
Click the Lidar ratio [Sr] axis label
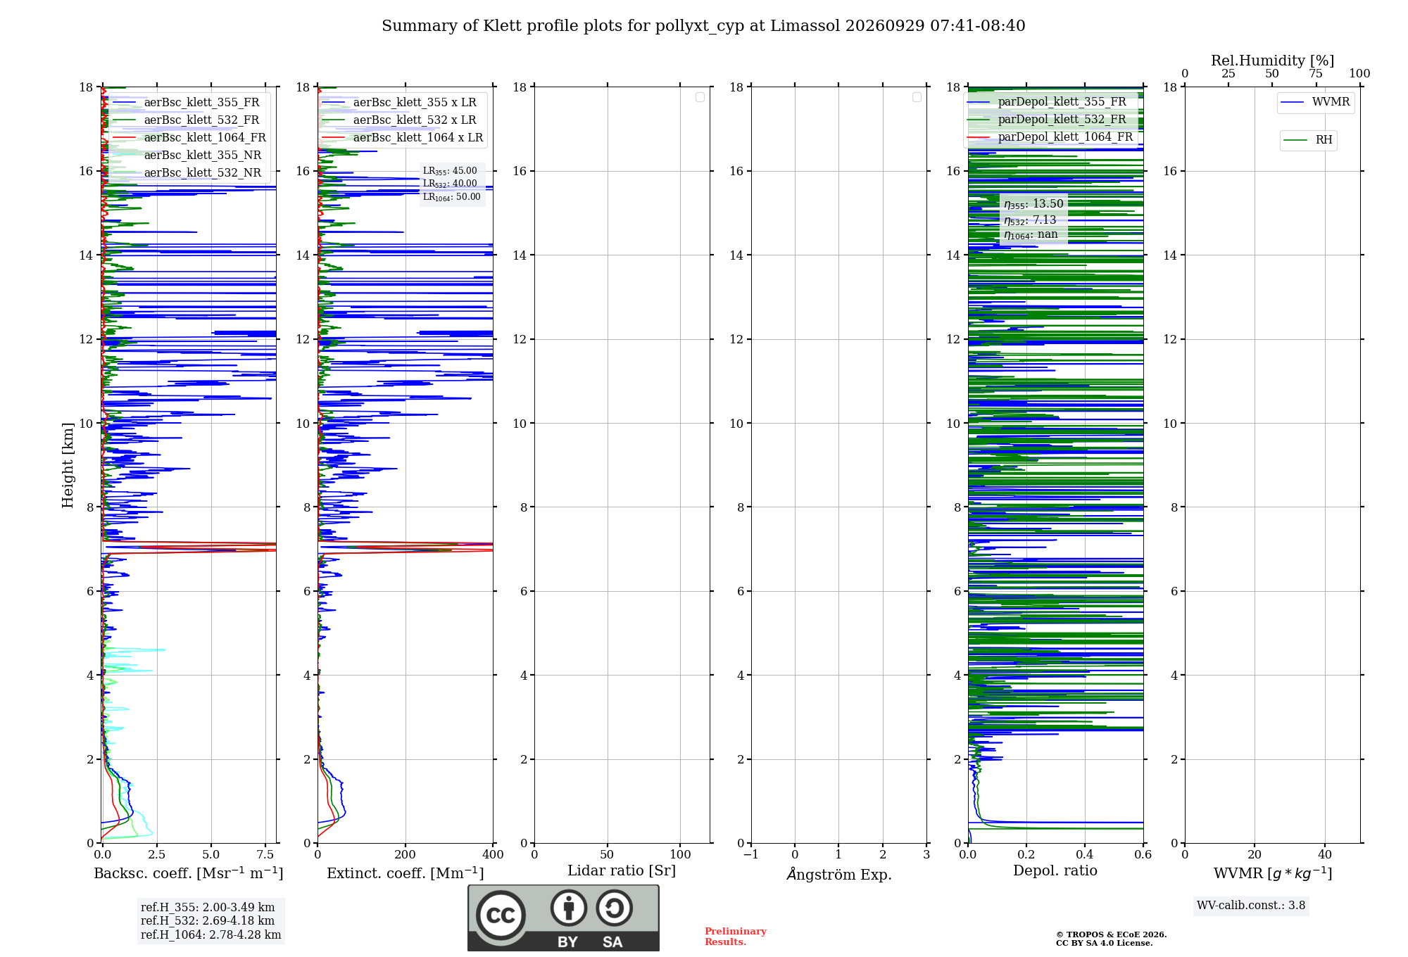point(622,871)
